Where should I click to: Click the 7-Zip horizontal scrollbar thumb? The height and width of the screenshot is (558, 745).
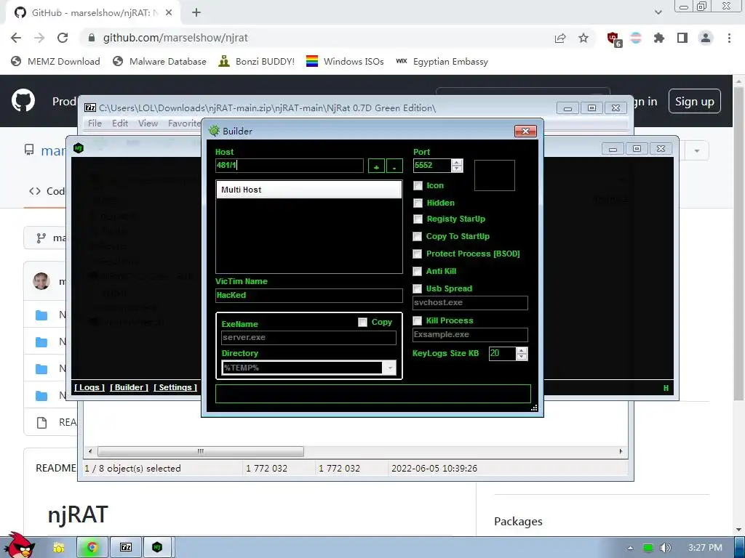[x=201, y=451]
